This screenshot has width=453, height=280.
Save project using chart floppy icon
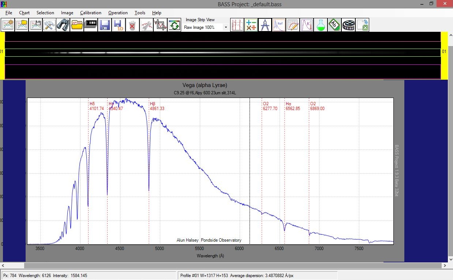pyautogui.click(x=36, y=25)
